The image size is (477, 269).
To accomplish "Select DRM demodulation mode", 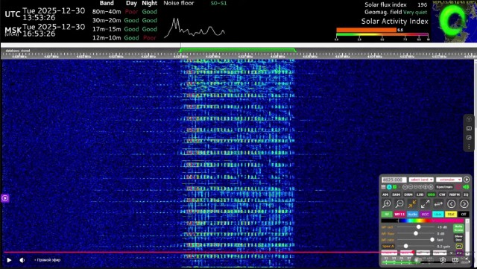I will point(408,194).
